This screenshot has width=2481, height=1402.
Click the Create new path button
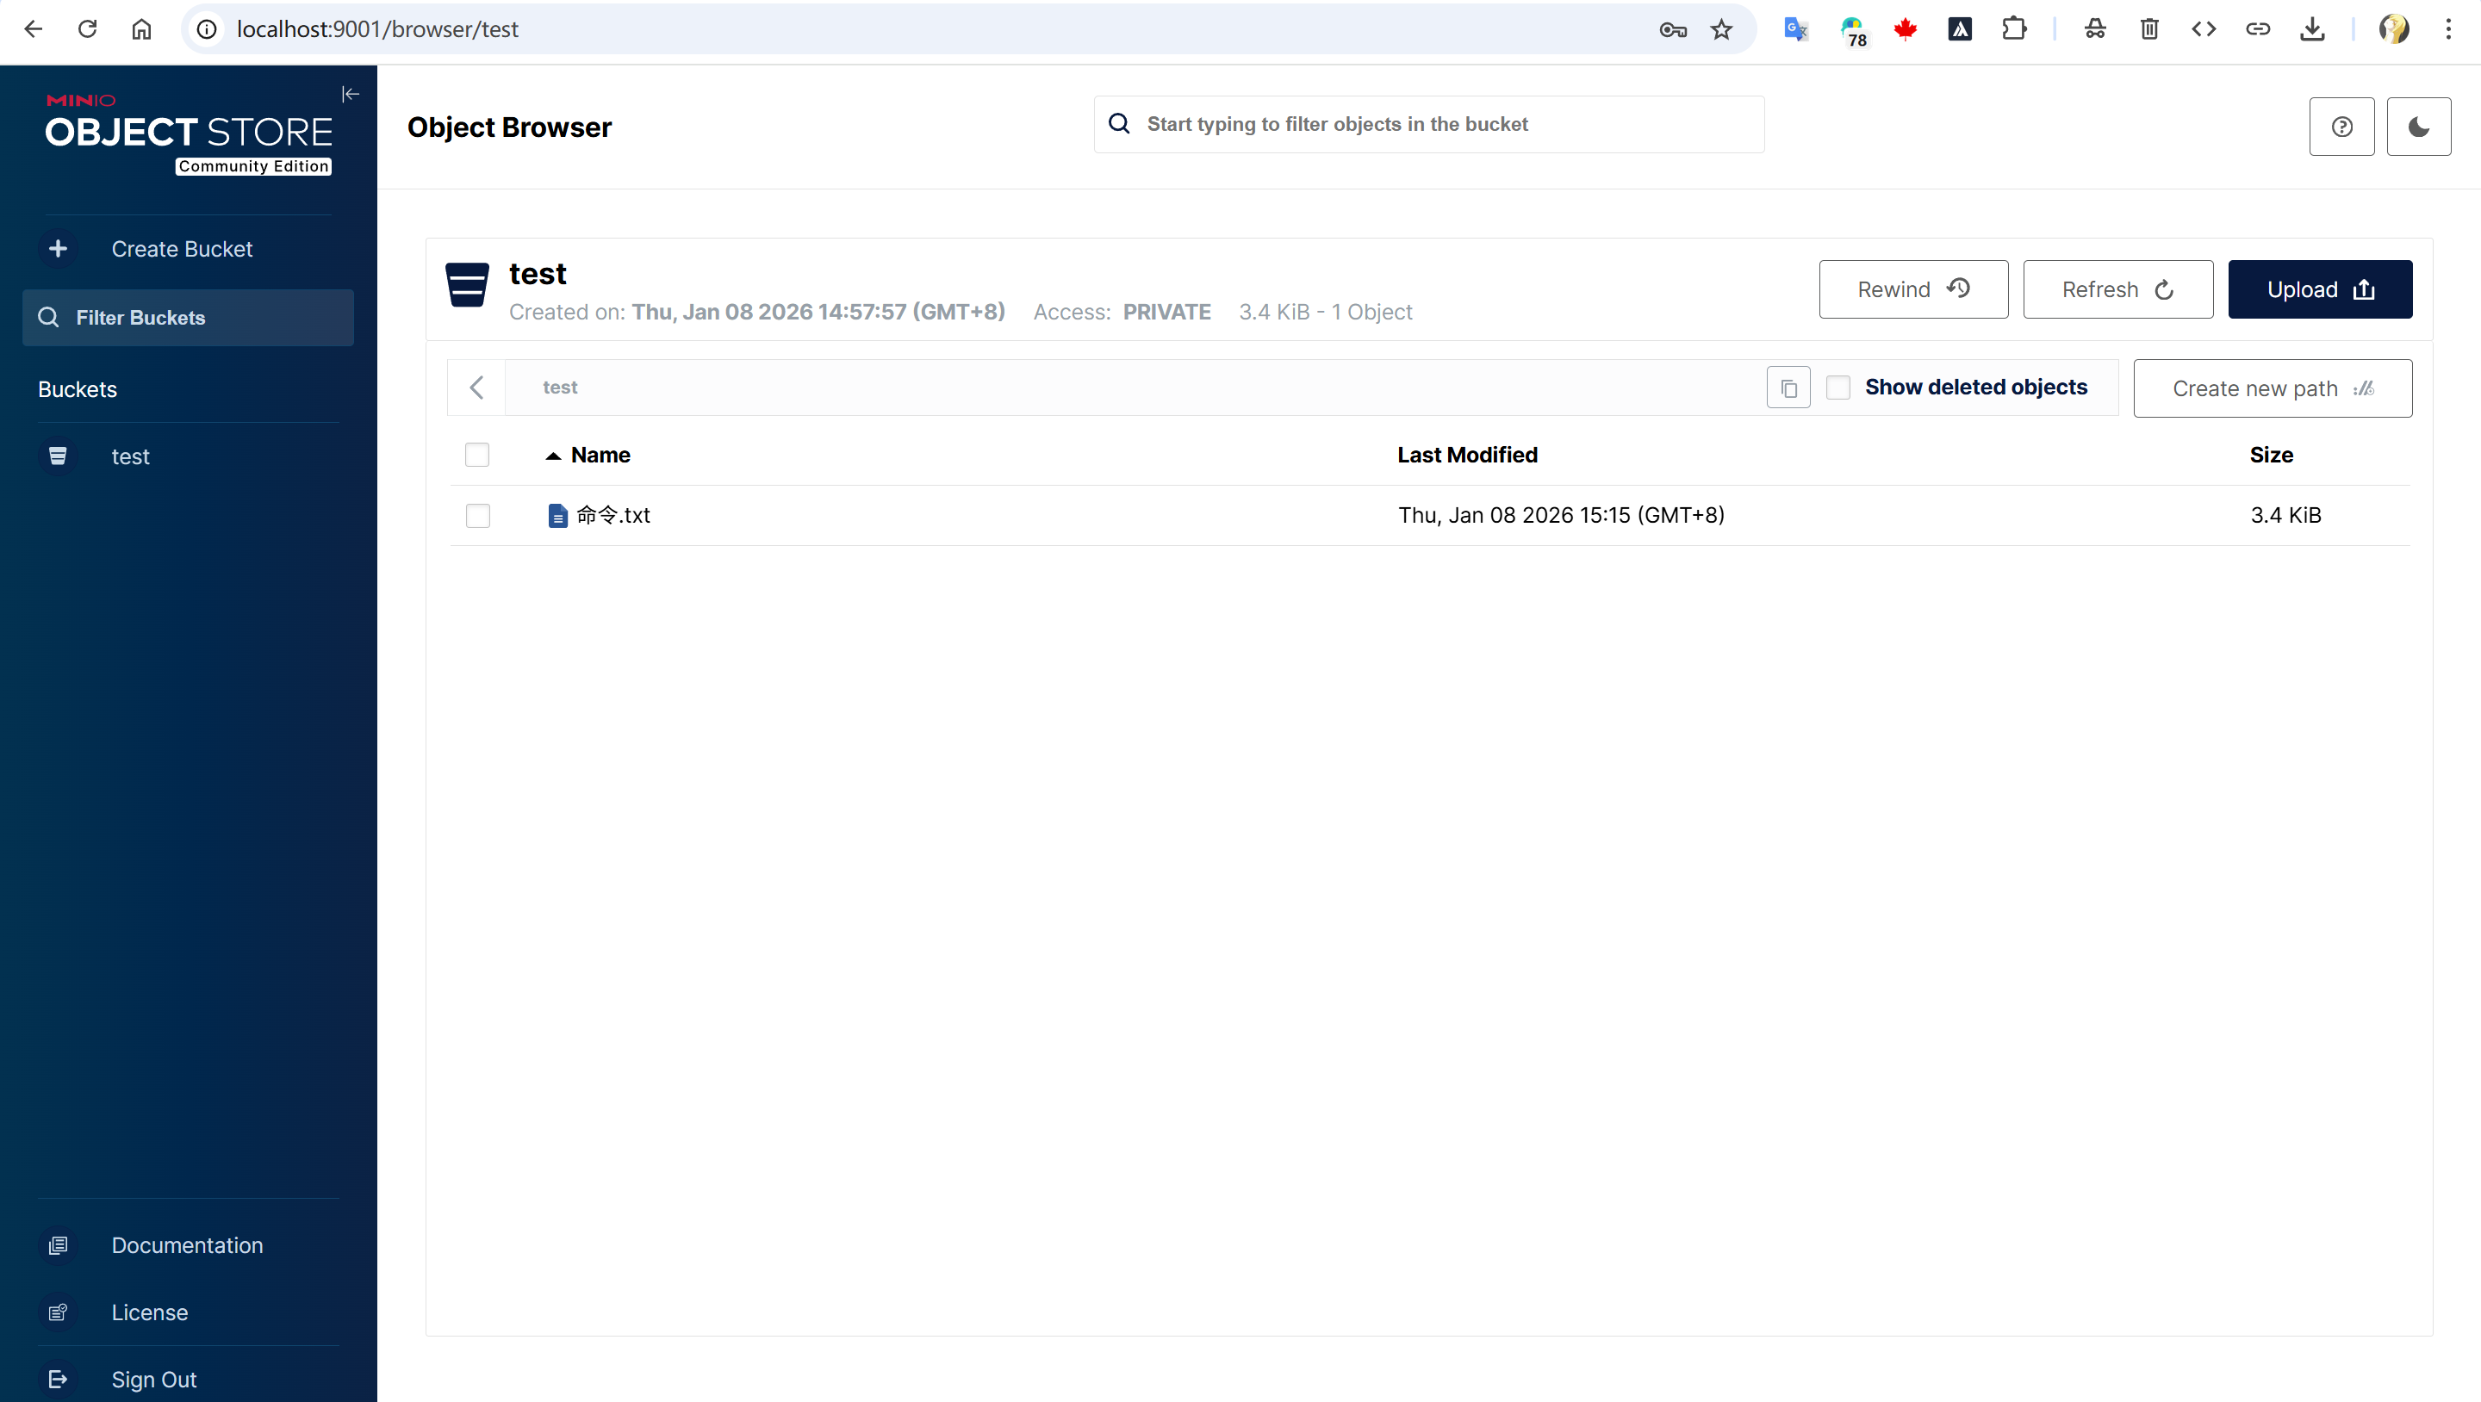point(2272,388)
